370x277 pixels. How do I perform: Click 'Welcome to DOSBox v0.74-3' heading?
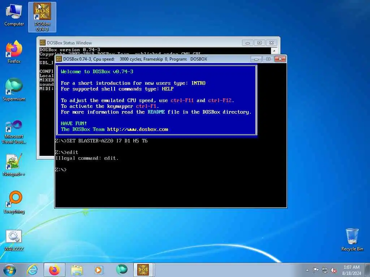(97, 72)
